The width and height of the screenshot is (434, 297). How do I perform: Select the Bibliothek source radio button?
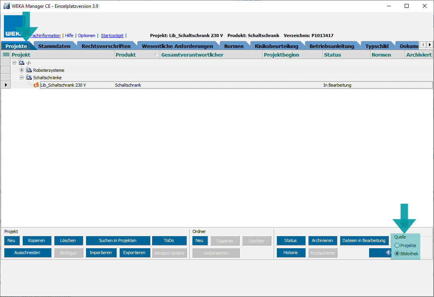(397, 254)
